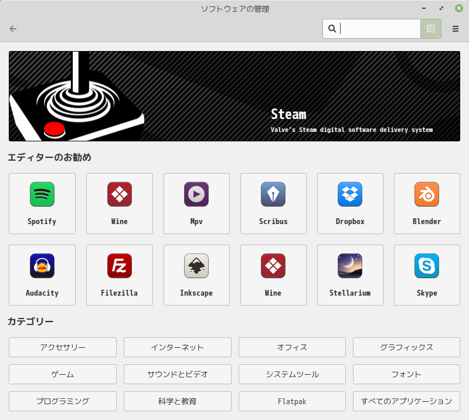This screenshot has height=420, width=469.
Task: Open the Scribus app tile
Action: [273, 204]
